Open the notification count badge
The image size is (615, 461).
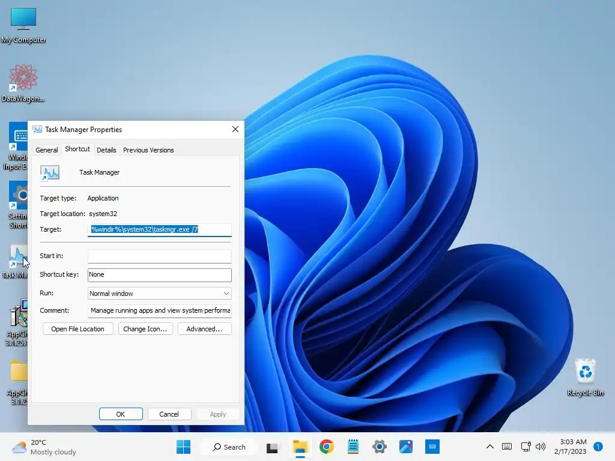click(x=598, y=447)
